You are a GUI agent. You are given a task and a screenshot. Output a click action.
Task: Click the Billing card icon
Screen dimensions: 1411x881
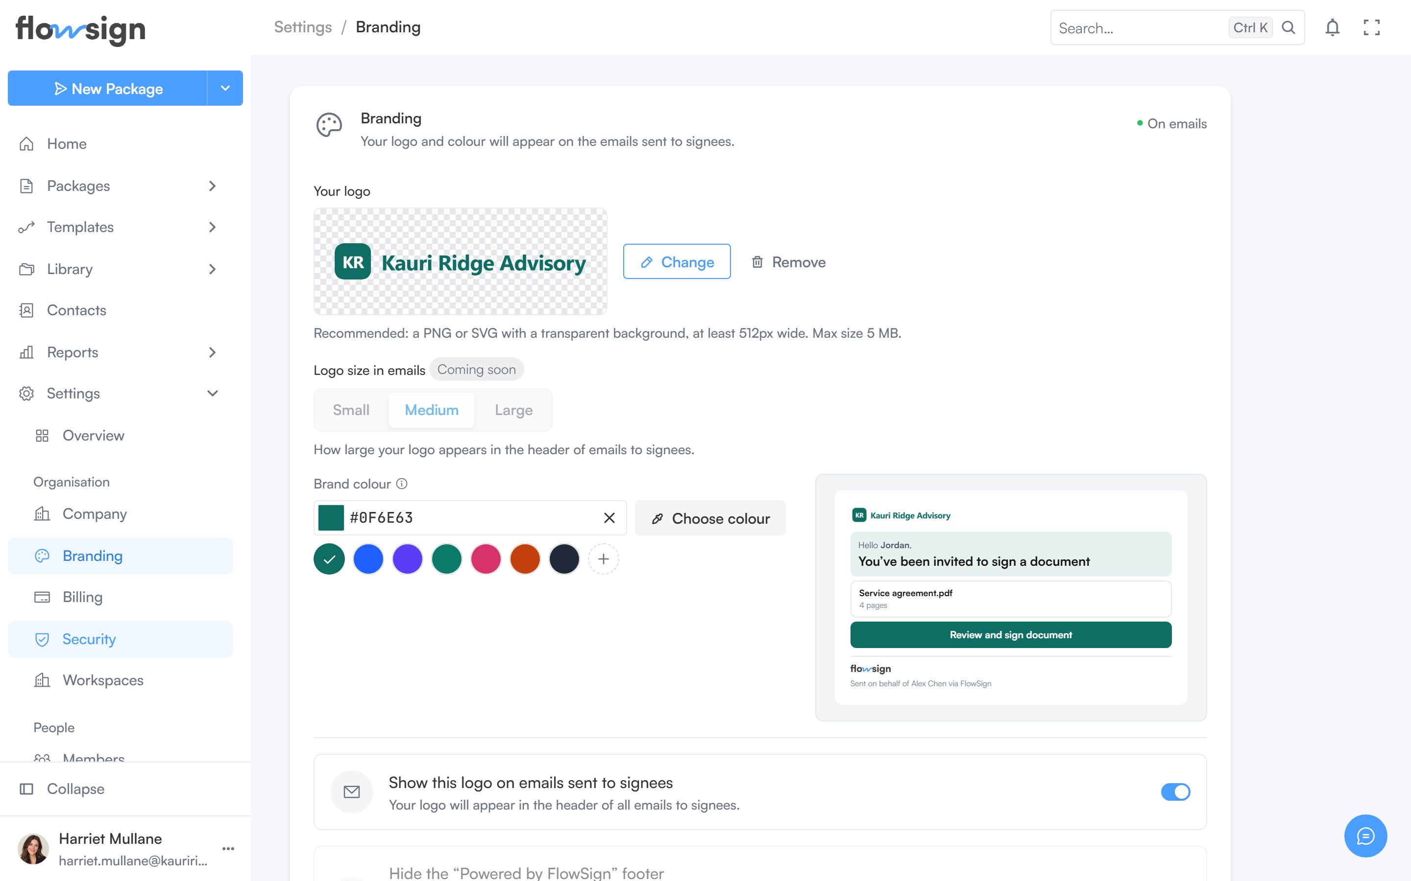point(42,597)
